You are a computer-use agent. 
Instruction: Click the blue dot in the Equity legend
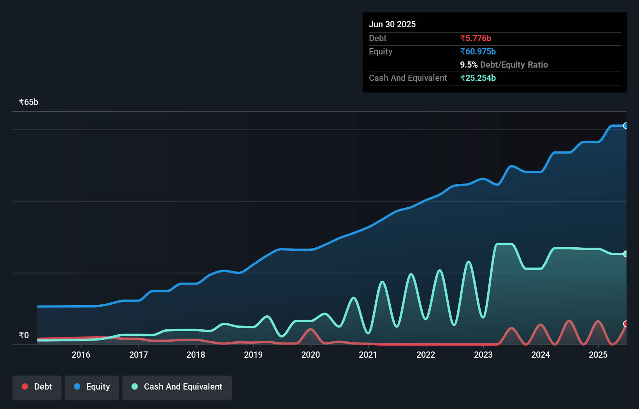point(77,386)
